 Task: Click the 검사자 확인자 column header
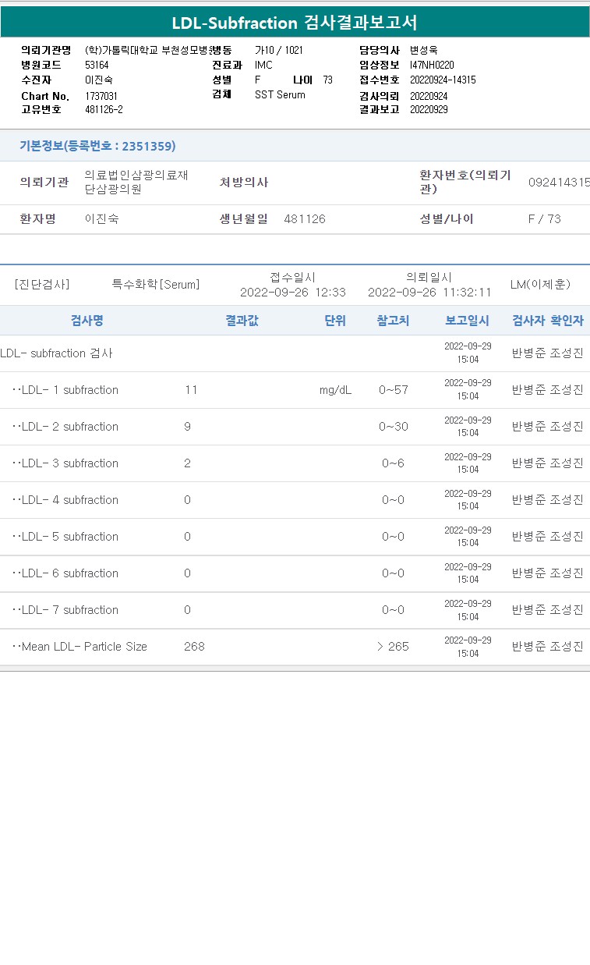coord(548,321)
